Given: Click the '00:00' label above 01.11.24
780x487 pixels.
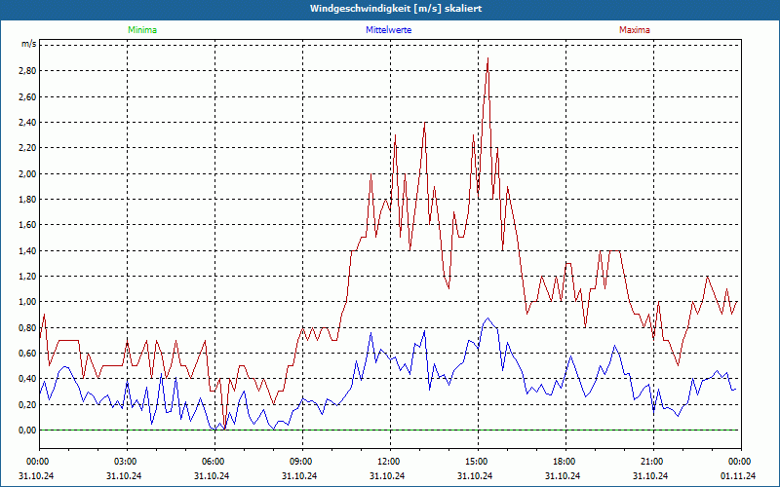Looking at the screenshot, I should click(x=741, y=462).
